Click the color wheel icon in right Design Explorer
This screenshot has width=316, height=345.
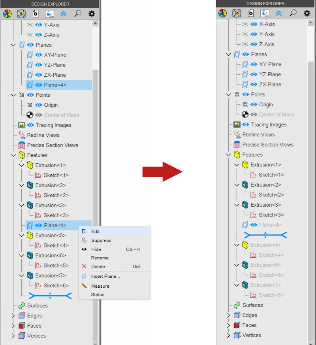point(222,13)
